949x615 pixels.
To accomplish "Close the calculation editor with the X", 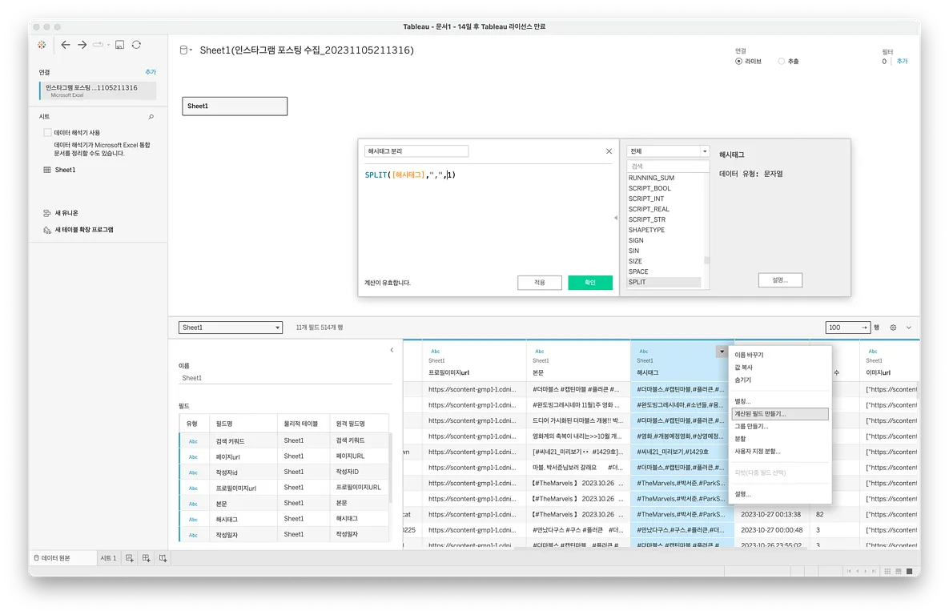I will [x=609, y=151].
